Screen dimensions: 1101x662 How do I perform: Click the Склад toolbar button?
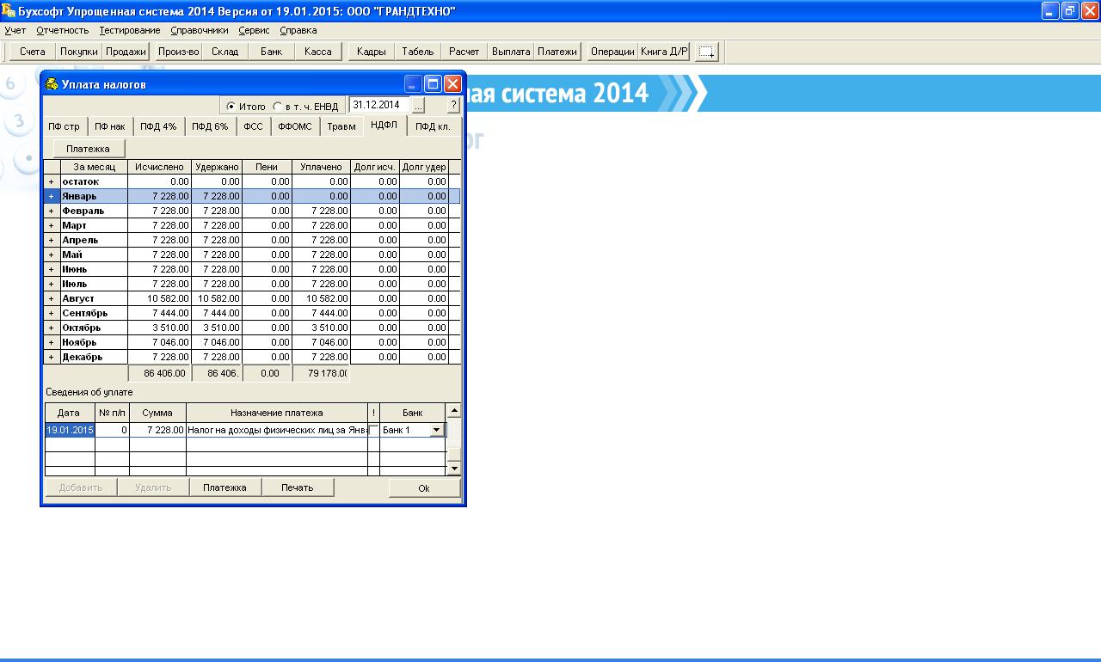(x=225, y=52)
